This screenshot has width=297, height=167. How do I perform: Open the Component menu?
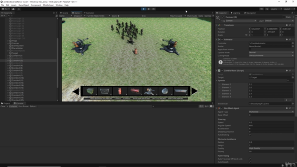tap(36, 5)
